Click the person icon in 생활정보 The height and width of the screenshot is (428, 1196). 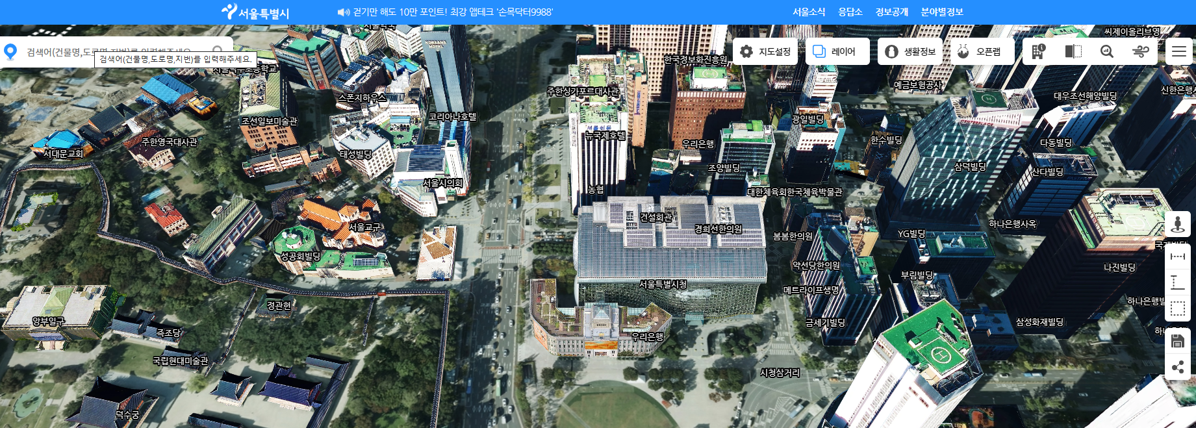click(x=892, y=51)
